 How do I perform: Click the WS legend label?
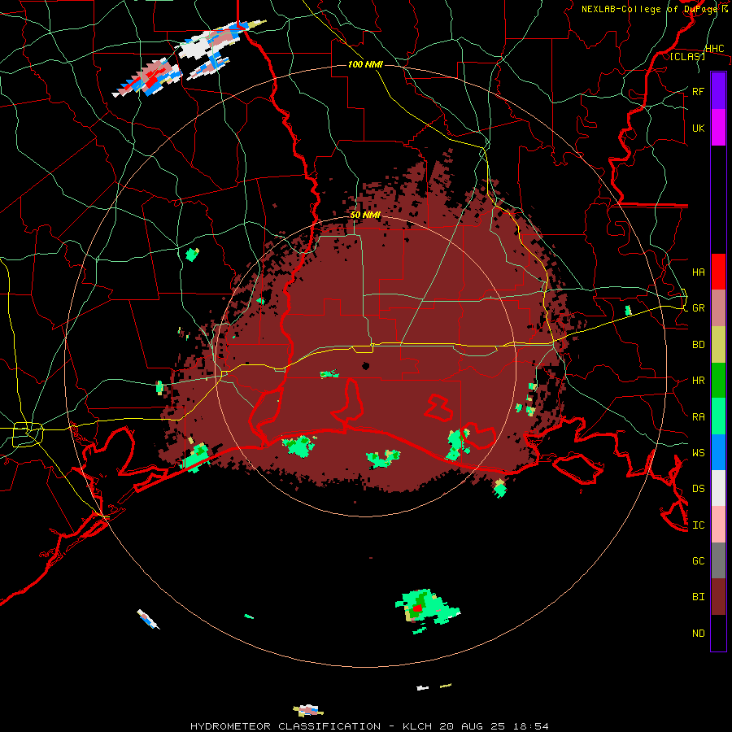pyautogui.click(x=699, y=452)
